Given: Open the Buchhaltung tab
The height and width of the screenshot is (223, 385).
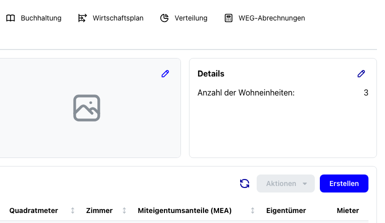Looking at the screenshot, I should (34, 18).
